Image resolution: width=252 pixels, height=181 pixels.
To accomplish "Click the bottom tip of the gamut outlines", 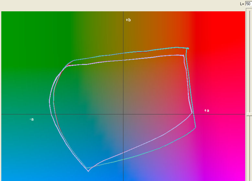I will click(x=88, y=171).
